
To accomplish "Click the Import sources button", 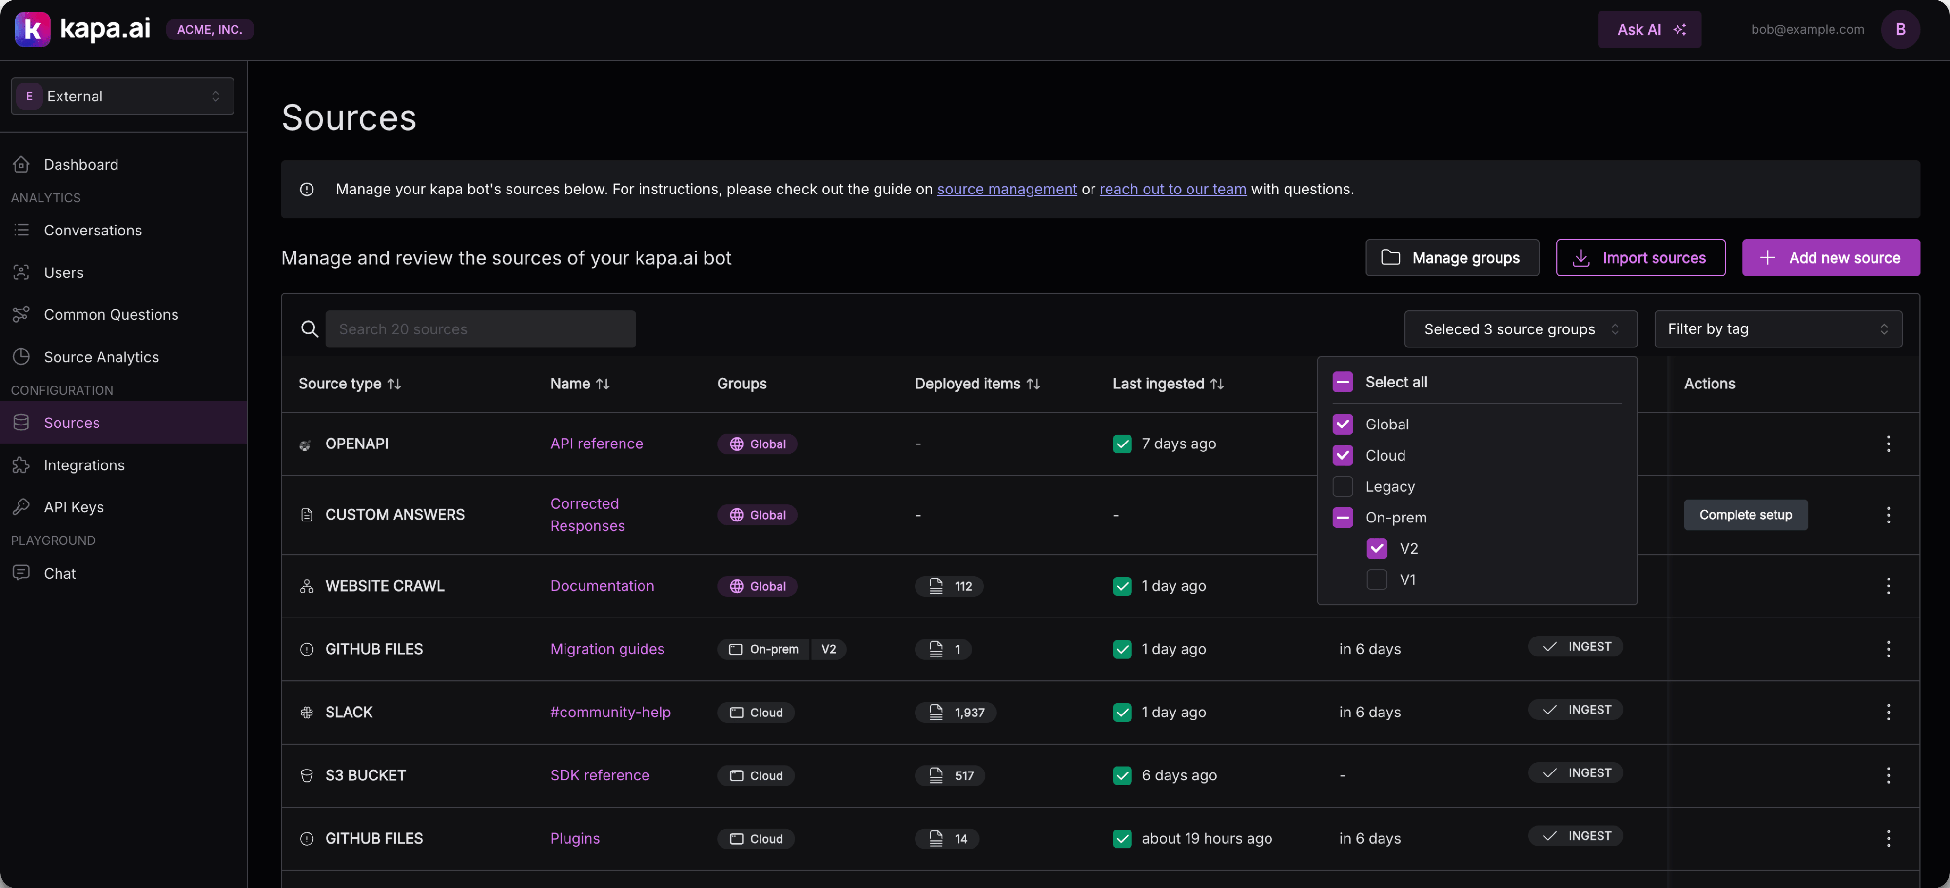I will 1639,257.
